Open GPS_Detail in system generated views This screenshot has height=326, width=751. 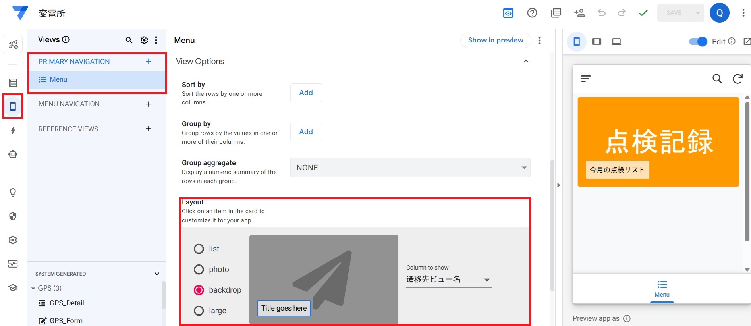[x=67, y=303]
